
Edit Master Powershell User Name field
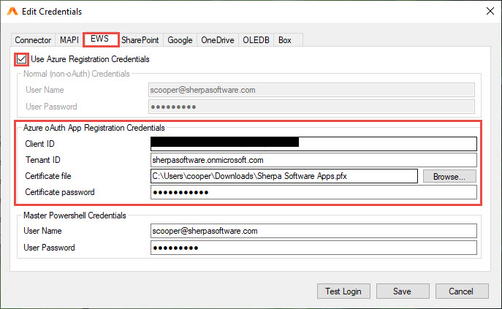(x=313, y=231)
